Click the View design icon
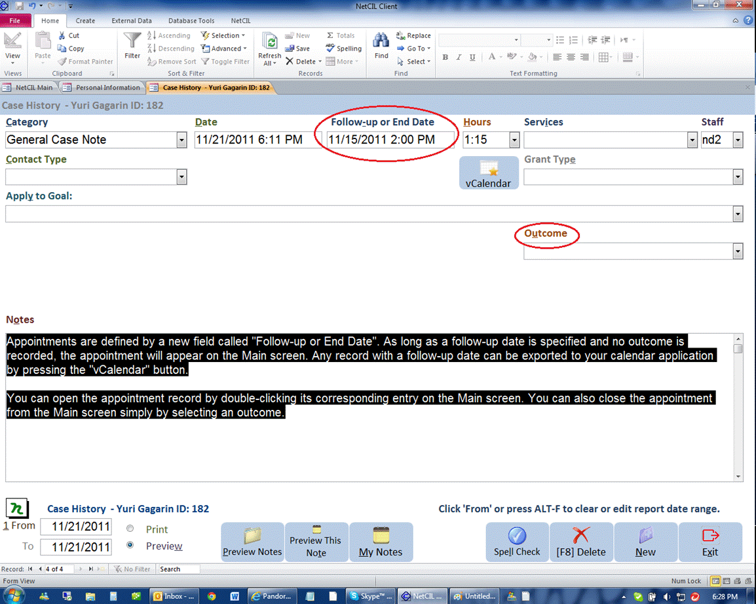Viewport: 756px width, 604px height. [x=12, y=41]
